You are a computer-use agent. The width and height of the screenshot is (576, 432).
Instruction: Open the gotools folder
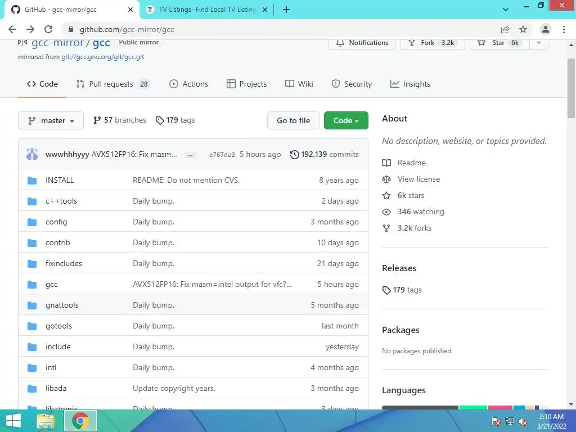click(58, 326)
